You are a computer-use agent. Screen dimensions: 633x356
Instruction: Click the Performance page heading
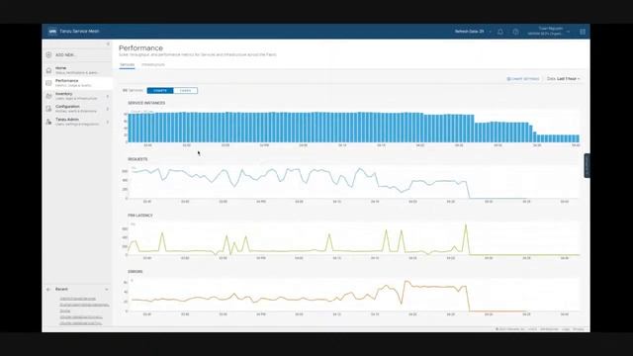pos(140,48)
